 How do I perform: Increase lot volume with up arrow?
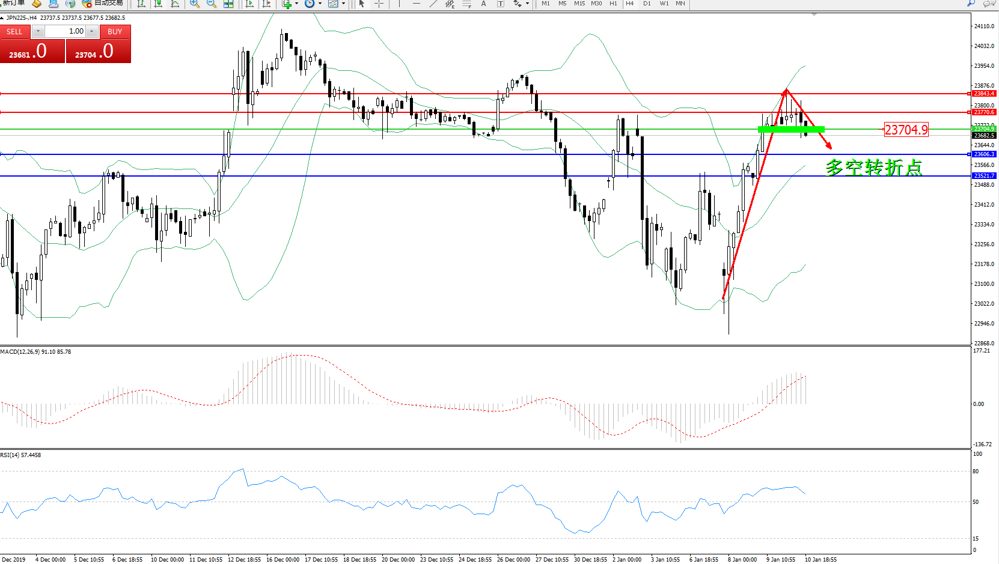92,32
